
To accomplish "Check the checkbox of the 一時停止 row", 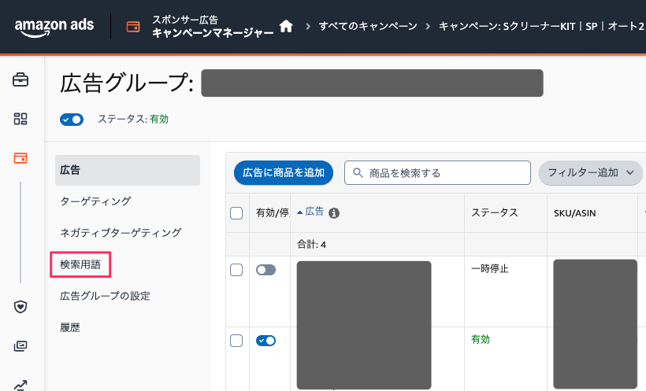I will click(236, 270).
